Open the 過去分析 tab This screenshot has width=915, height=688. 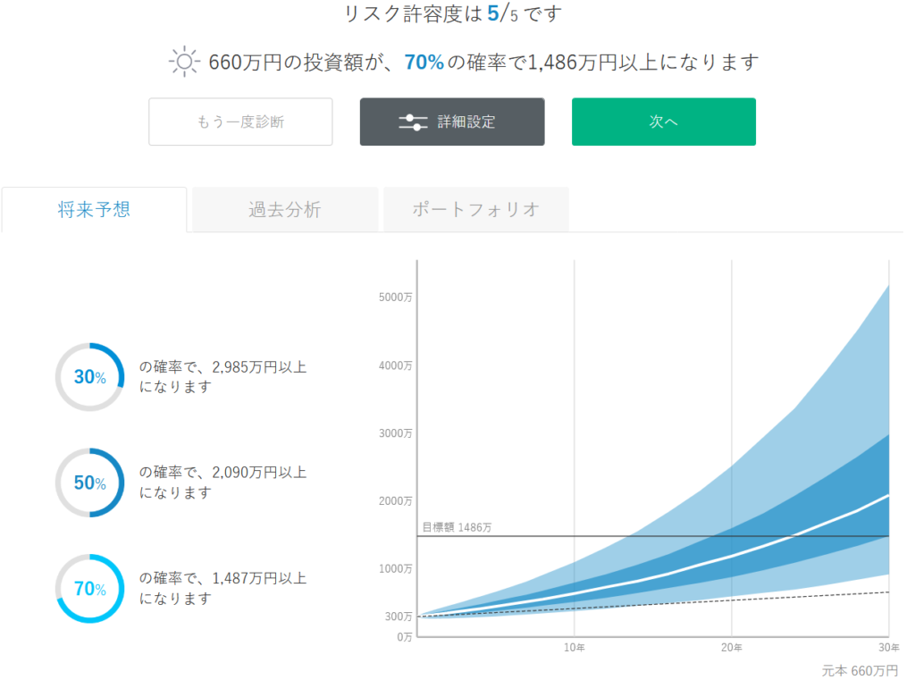pos(284,210)
